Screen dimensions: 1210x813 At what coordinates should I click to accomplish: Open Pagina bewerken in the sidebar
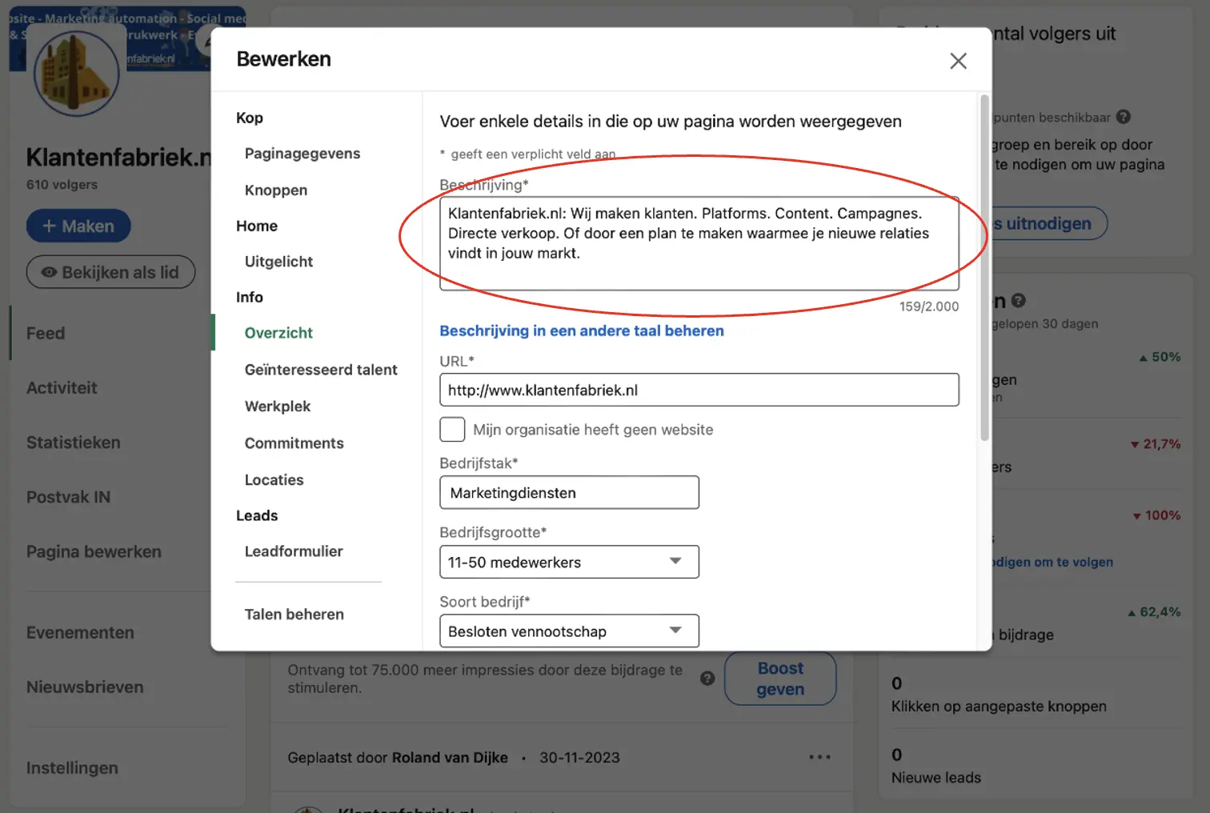click(x=94, y=551)
